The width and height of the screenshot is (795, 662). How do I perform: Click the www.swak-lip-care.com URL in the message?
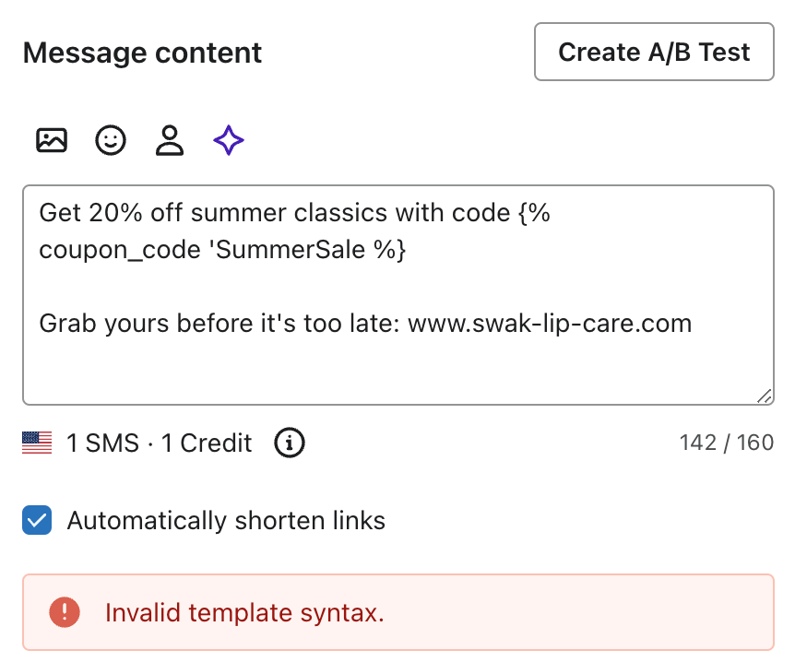[550, 324]
